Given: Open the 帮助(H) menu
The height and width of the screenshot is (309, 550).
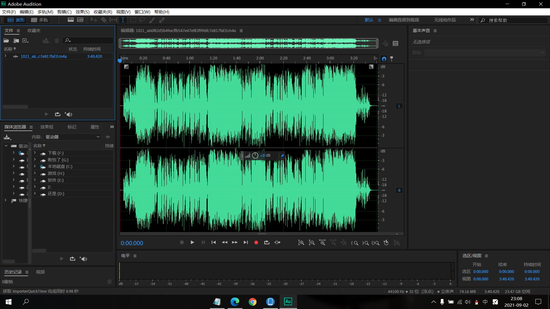Looking at the screenshot, I should pyautogui.click(x=162, y=12).
